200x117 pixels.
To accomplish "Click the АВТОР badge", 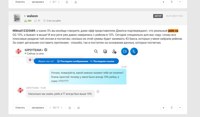I will tap(158, 16).
